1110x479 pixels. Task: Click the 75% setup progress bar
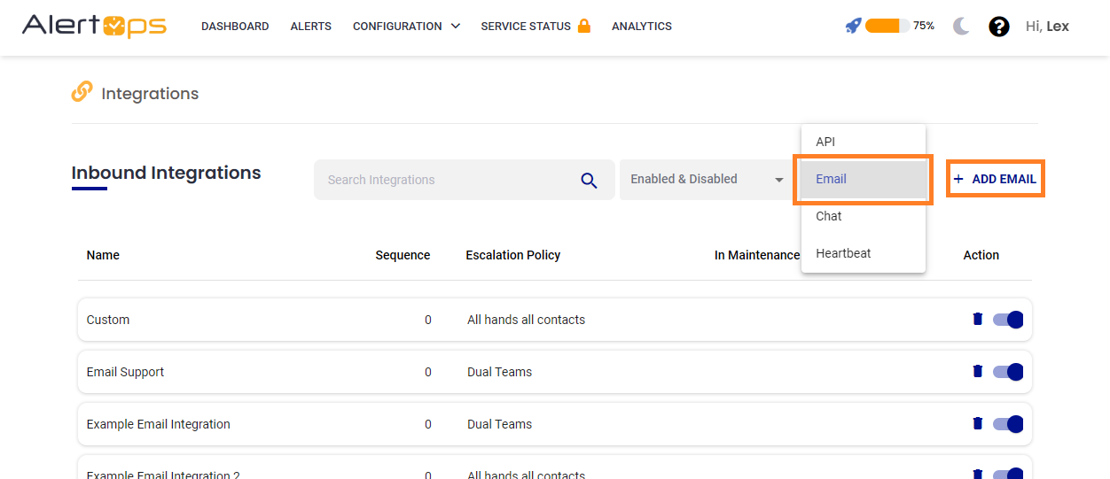[x=887, y=26]
